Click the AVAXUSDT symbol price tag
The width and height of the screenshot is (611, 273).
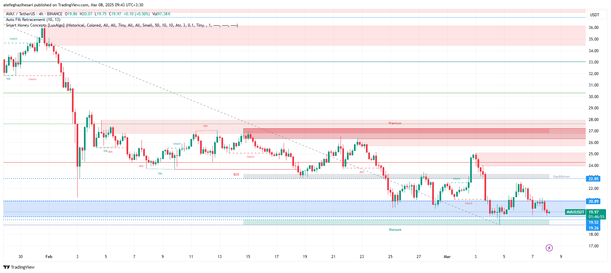point(575,212)
